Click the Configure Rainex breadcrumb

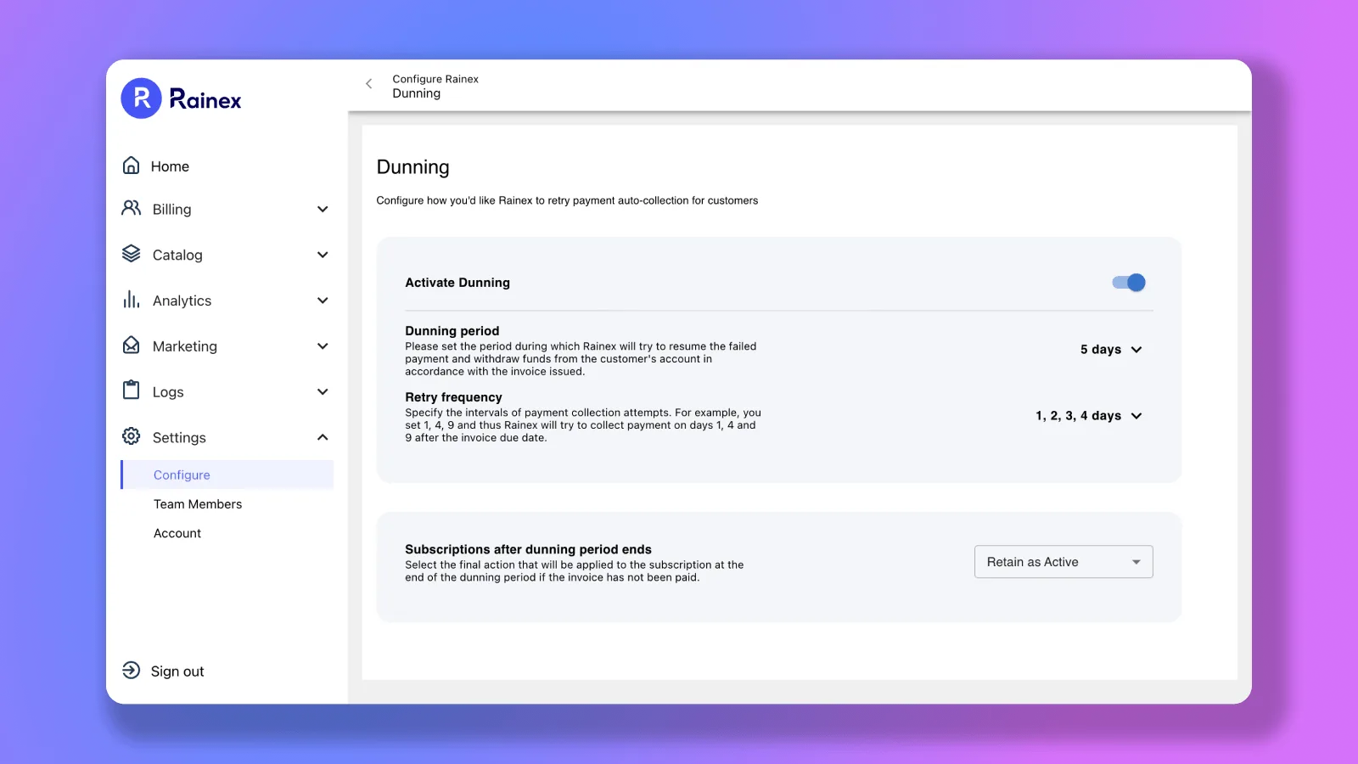click(x=435, y=79)
